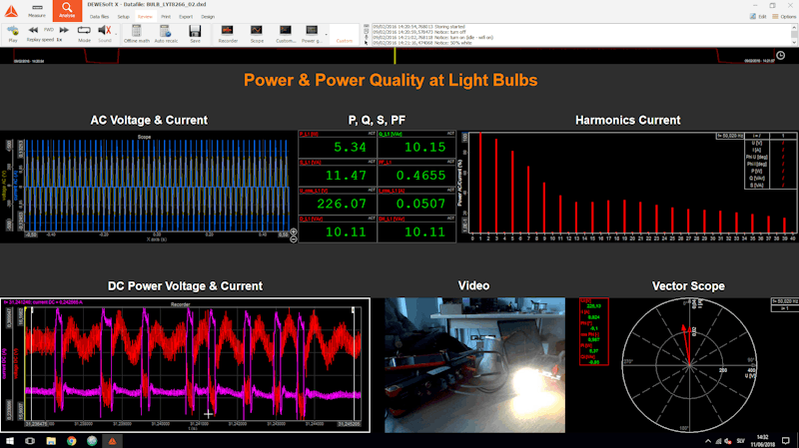Image resolution: width=799 pixels, height=448 pixels.
Task: Click the light bulb video frame
Action: [x=475, y=365]
